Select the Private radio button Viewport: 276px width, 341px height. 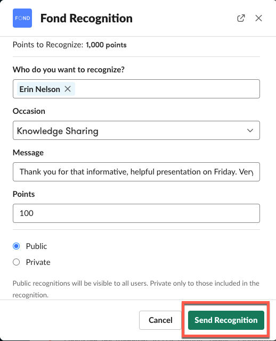(x=17, y=262)
